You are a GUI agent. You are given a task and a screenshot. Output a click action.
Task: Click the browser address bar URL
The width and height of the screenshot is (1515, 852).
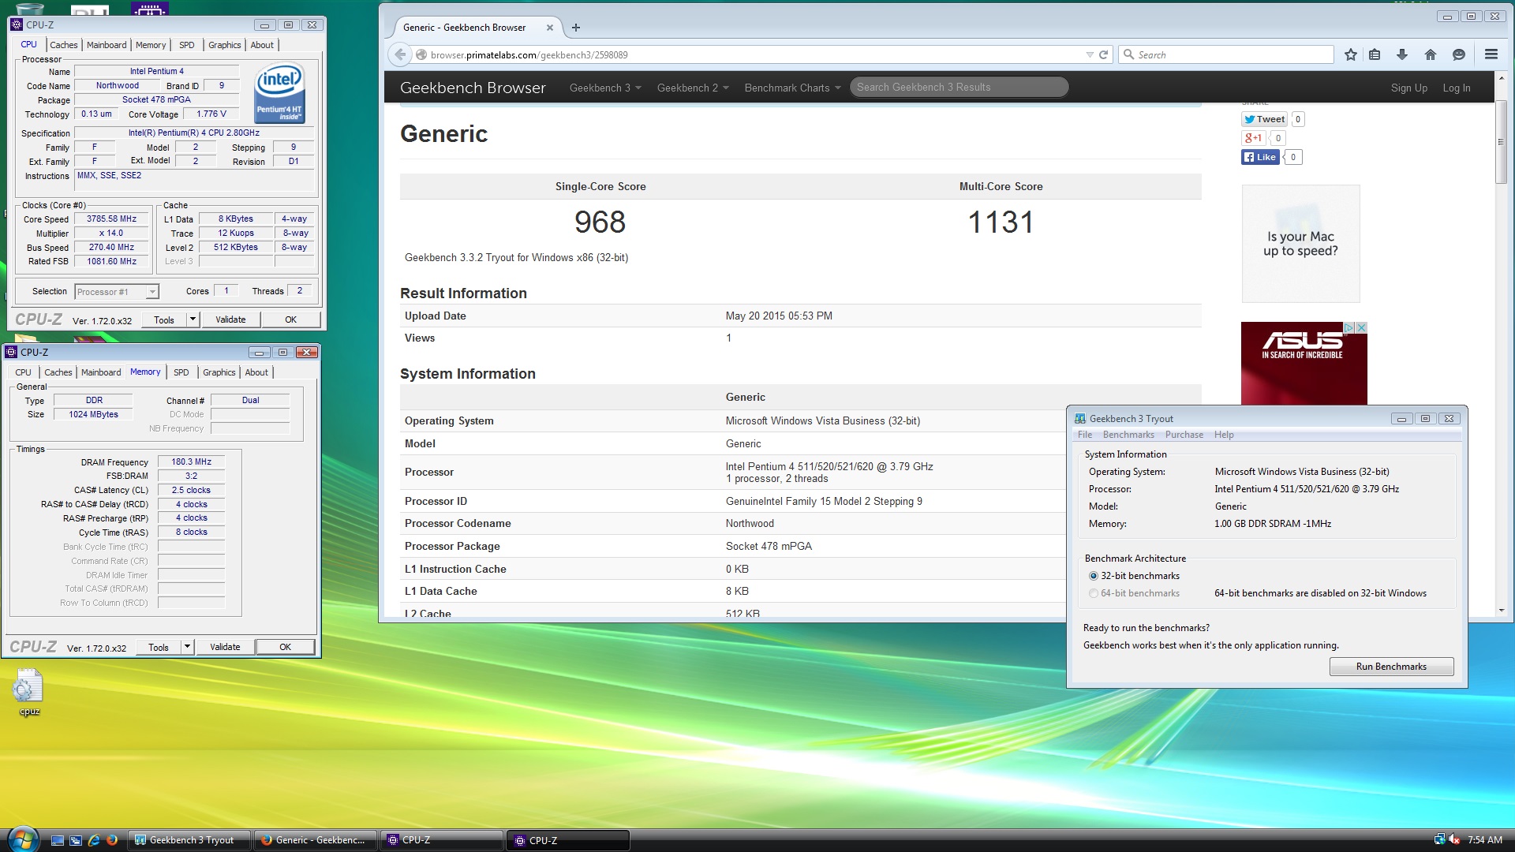pyautogui.click(x=529, y=54)
